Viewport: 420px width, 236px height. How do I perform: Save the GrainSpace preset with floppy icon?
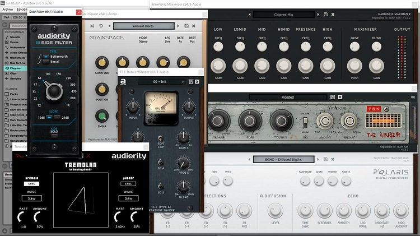tap(185, 26)
